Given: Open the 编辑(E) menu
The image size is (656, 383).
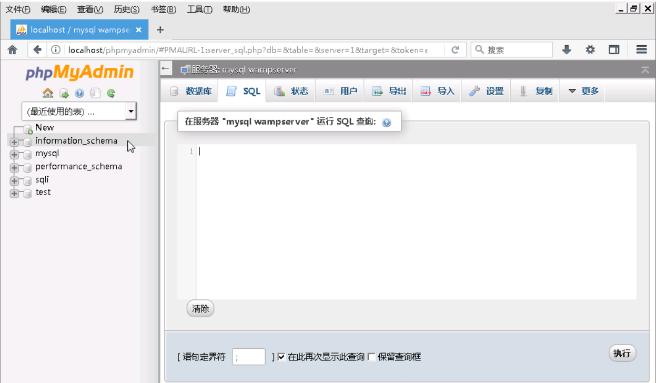Looking at the screenshot, I should (54, 9).
